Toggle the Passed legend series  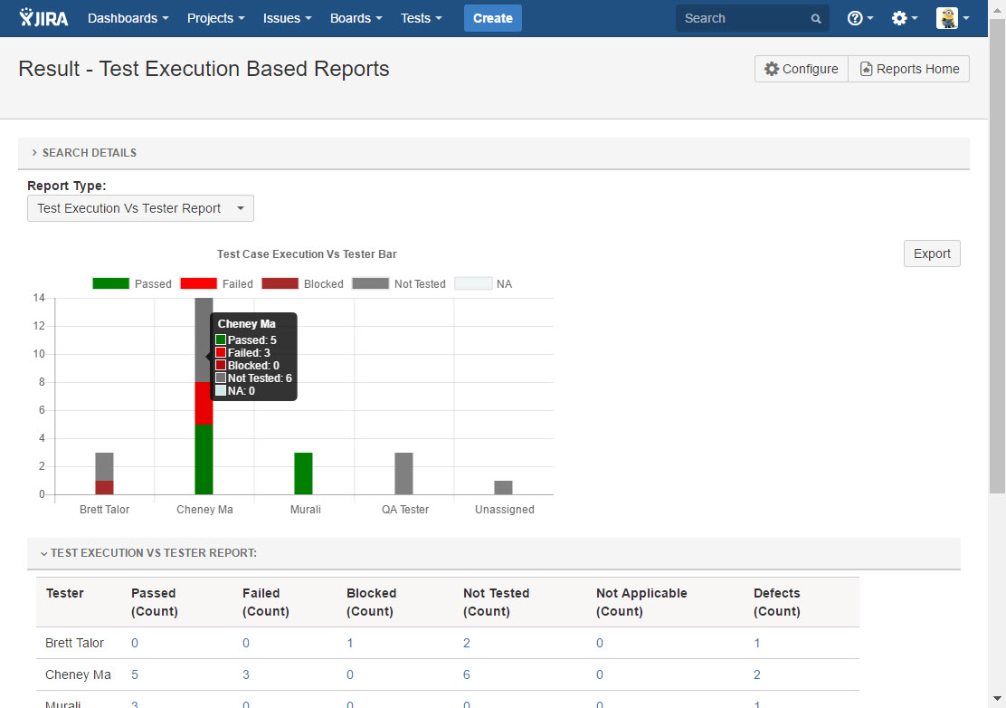click(x=132, y=283)
